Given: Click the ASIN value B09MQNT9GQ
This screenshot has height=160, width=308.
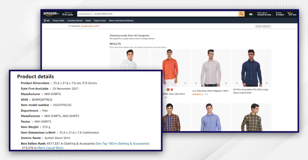Looking at the screenshot, I should point(42,100).
